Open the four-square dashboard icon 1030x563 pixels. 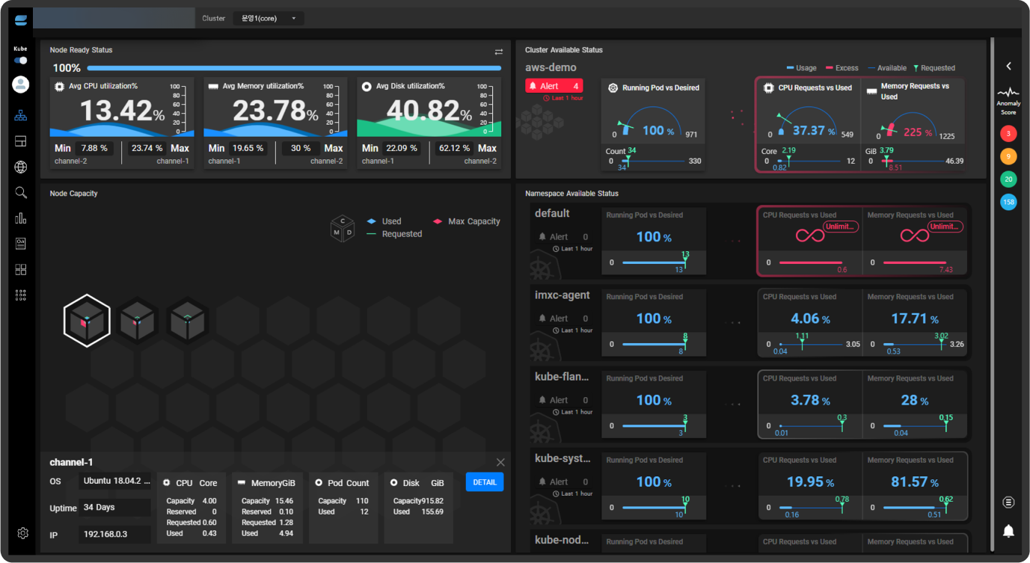pos(20,269)
